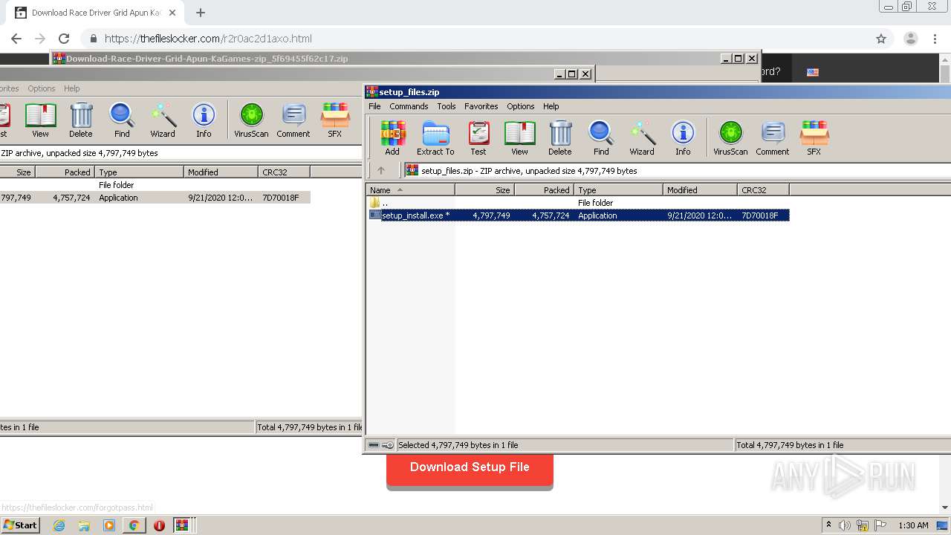This screenshot has width=951, height=535.
Task: Sort by Modified column in setup_files.zip
Action: point(701,190)
